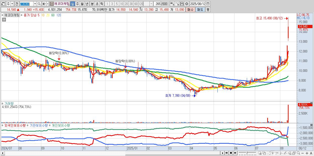Click the 265 bar count field
This screenshot has height=156, width=314.
(158, 4)
